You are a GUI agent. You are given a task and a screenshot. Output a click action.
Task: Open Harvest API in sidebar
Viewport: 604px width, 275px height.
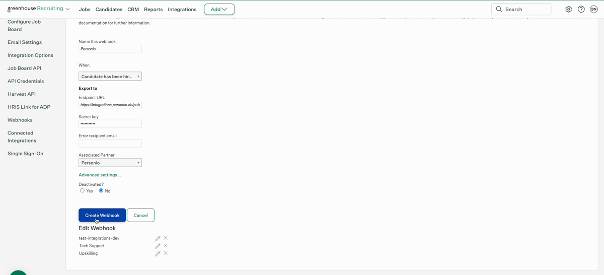point(22,94)
